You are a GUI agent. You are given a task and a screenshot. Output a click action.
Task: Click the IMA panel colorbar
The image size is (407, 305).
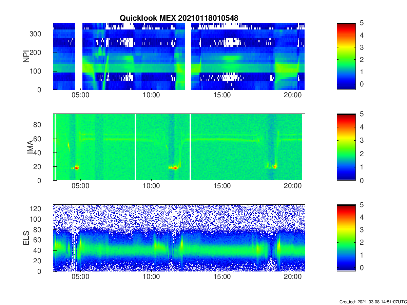346,147
